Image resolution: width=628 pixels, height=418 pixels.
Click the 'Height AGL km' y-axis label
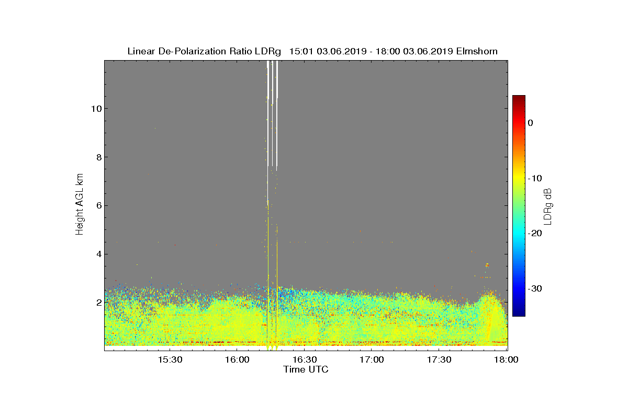80,205
